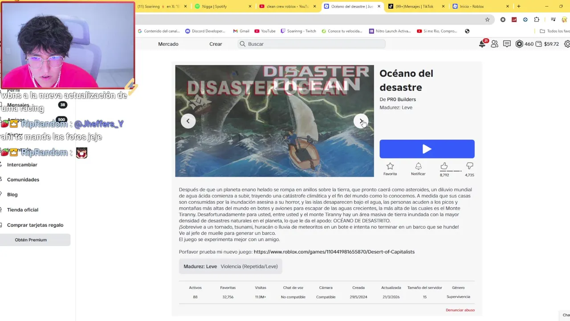This screenshot has height=321, width=570.
Task: Open the Desert-of-Capitalists game link
Action: pyautogui.click(x=334, y=252)
